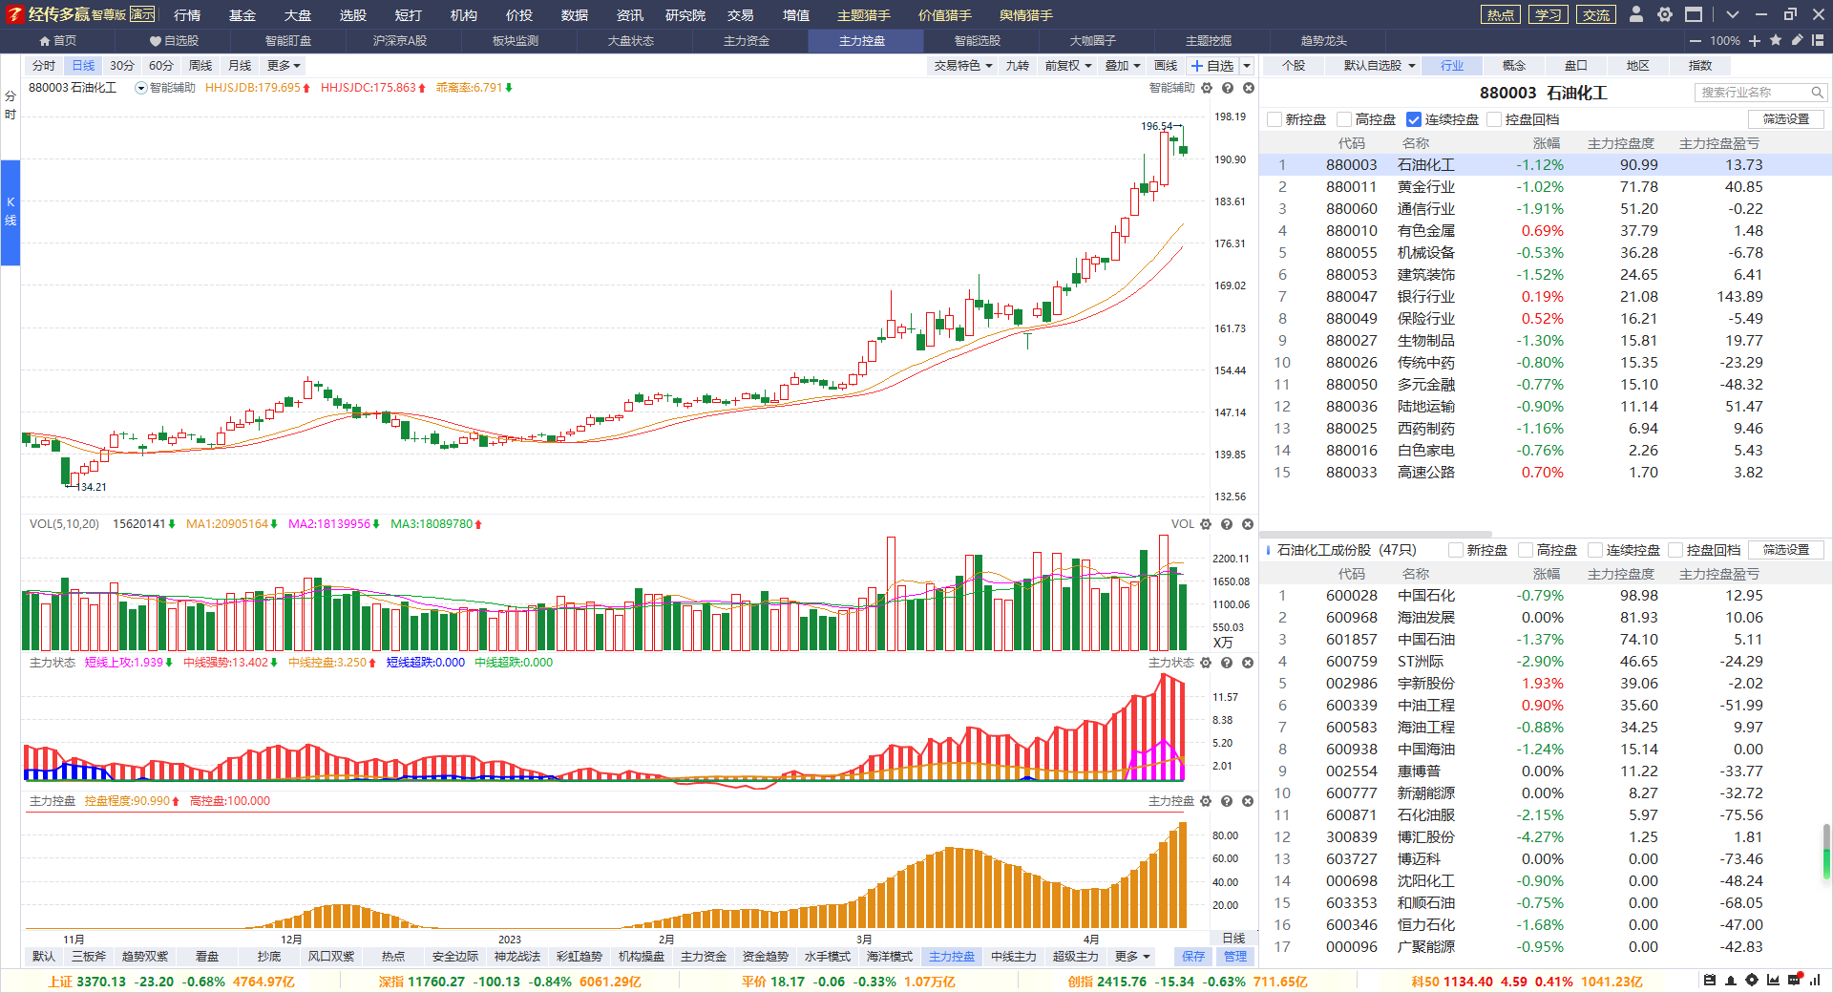
Task: Select the 黄金行业 row in industry list
Action: [1545, 187]
